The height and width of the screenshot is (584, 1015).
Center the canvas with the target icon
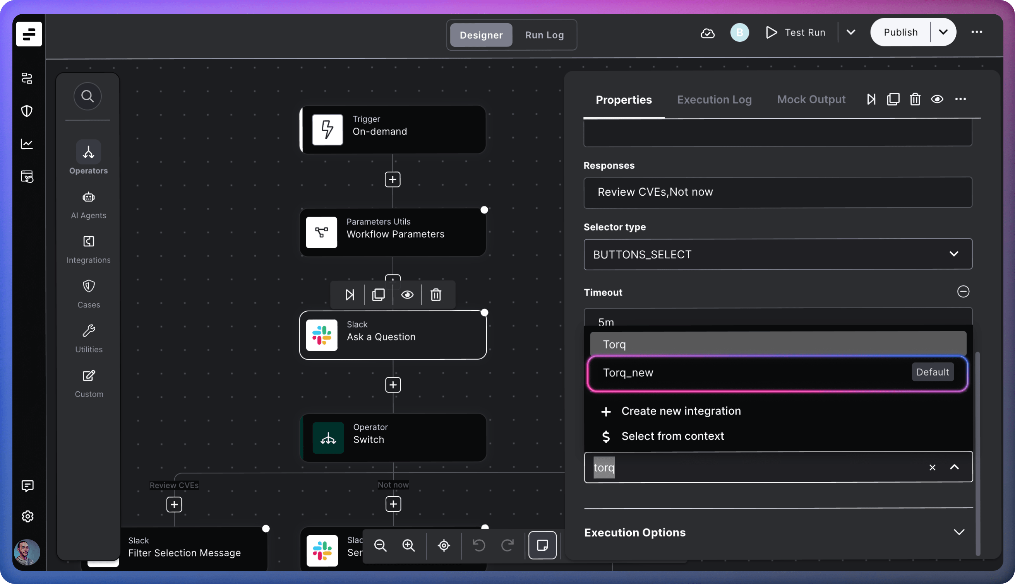[x=444, y=545]
